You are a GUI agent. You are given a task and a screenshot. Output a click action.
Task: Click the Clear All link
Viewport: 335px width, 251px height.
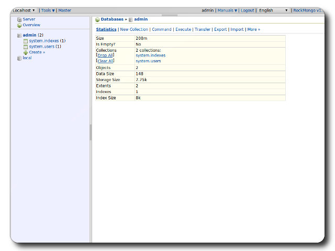pos(105,61)
